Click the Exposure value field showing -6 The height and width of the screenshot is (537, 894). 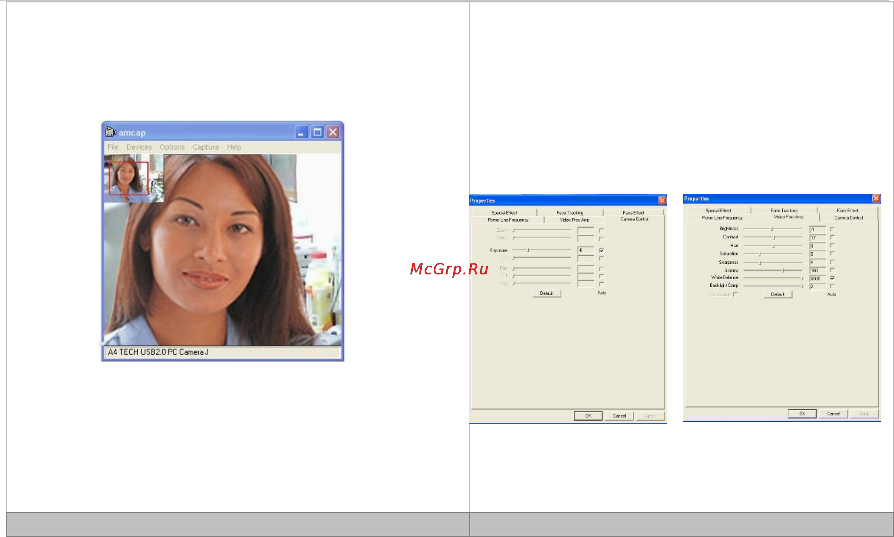586,250
